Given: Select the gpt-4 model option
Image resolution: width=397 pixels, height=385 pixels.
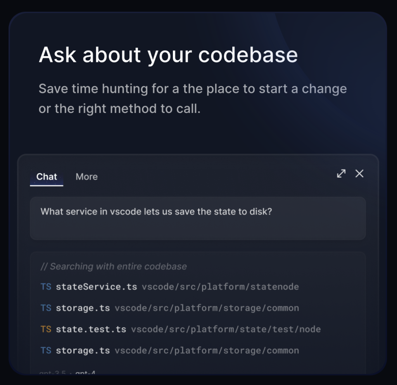Looking at the screenshot, I should click(85, 372).
